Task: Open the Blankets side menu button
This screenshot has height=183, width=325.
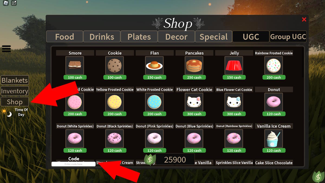Action: tap(15, 80)
